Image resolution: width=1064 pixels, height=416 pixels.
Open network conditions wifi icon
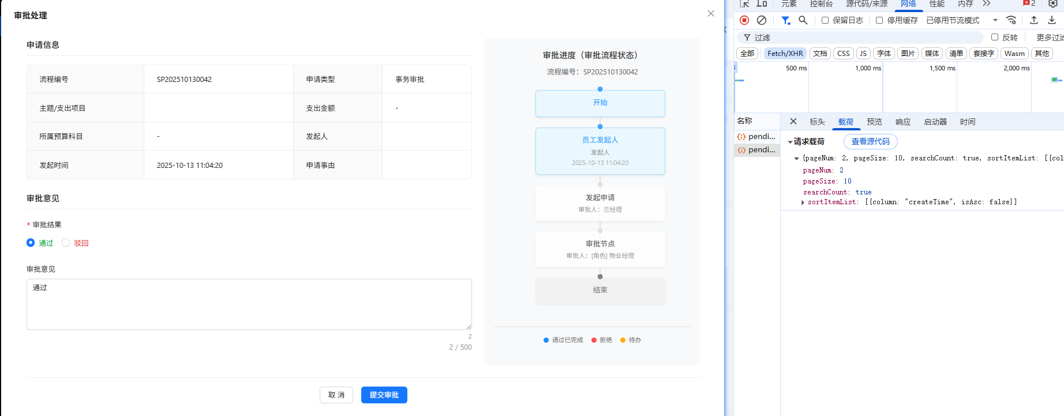coord(1011,20)
